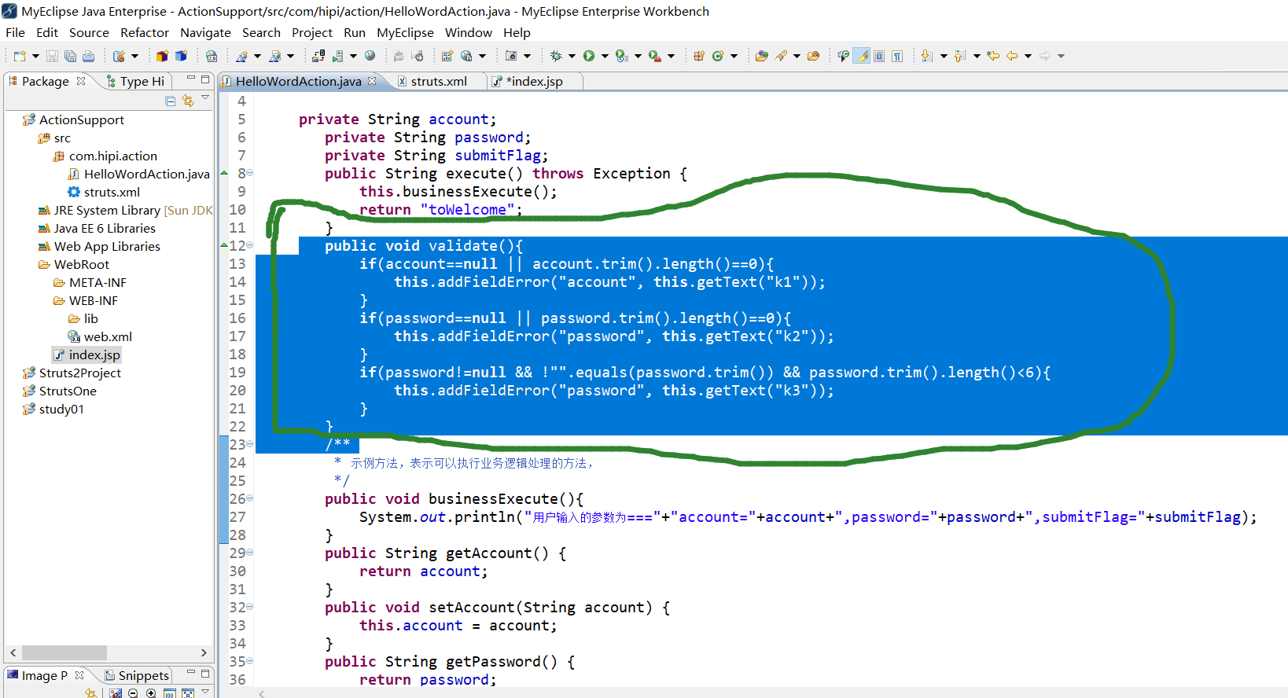Viewport: 1288px width, 698px height.
Task: Select the com.hipi.action package node
Action: click(x=105, y=156)
